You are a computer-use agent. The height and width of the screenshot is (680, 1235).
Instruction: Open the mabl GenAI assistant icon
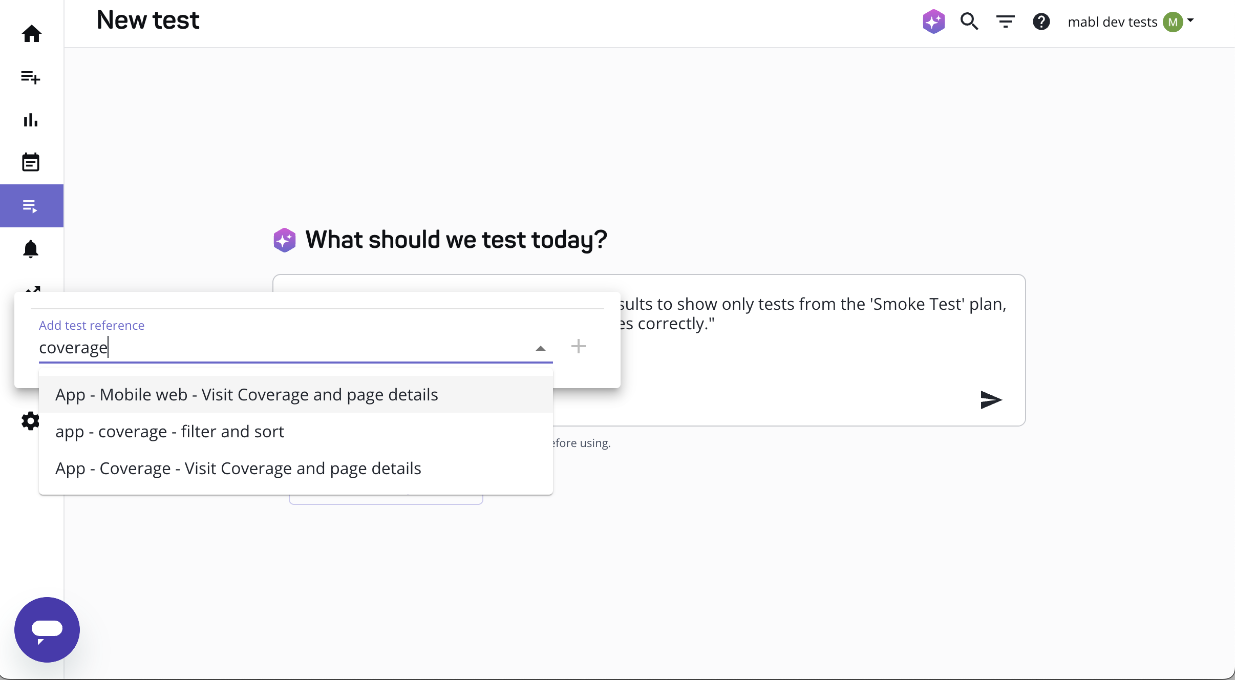click(933, 22)
